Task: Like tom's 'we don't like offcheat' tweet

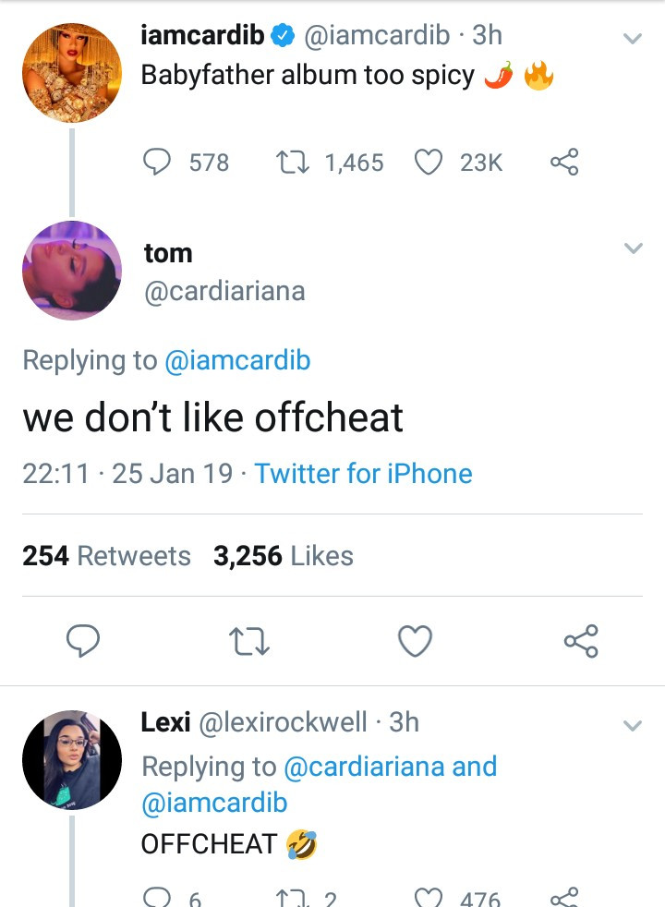Action: click(415, 640)
